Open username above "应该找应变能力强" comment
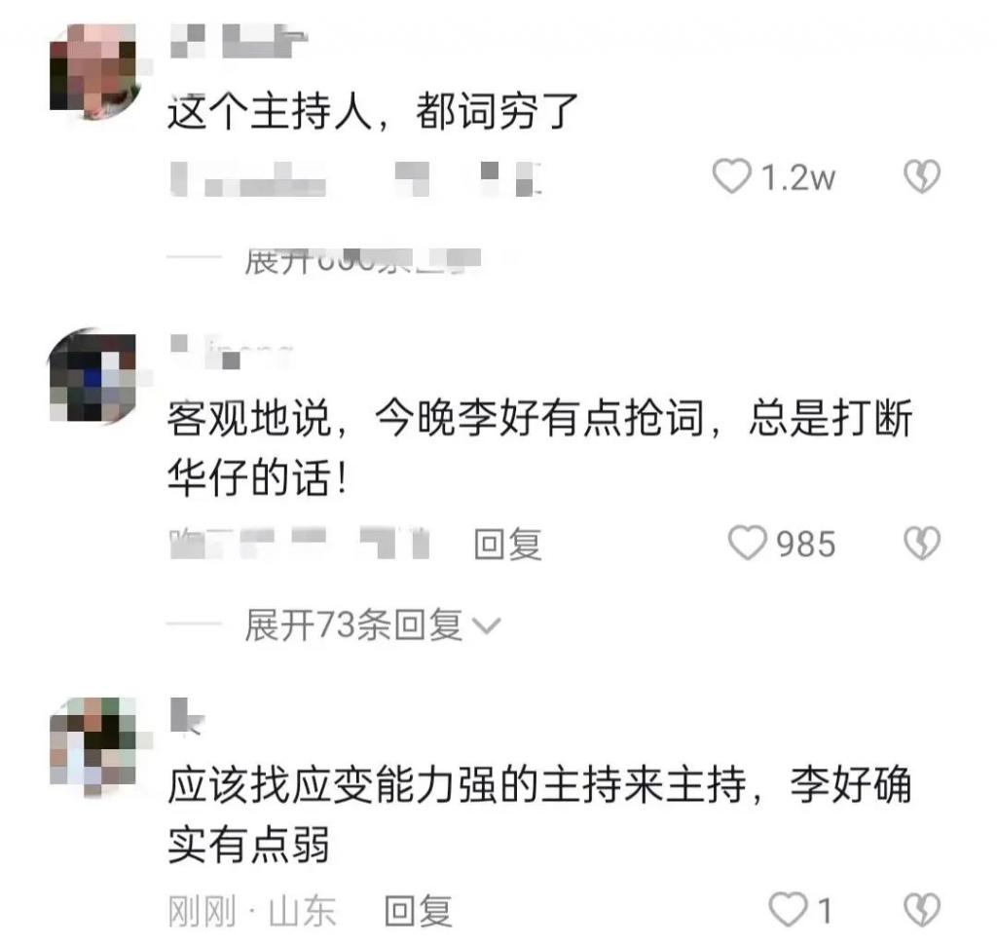Screen dimensions: 997x946 [x=187, y=716]
